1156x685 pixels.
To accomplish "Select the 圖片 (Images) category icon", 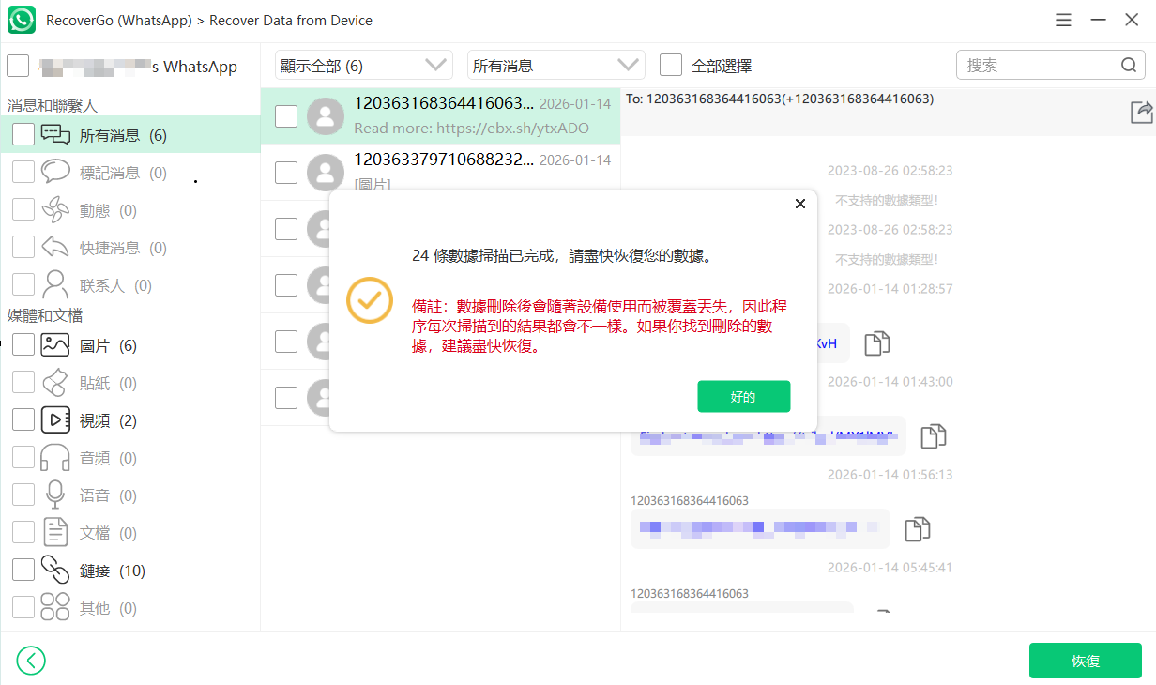I will point(55,344).
